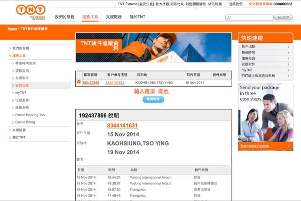Click the Send your package promo image
301x201 pixels.
265,113
